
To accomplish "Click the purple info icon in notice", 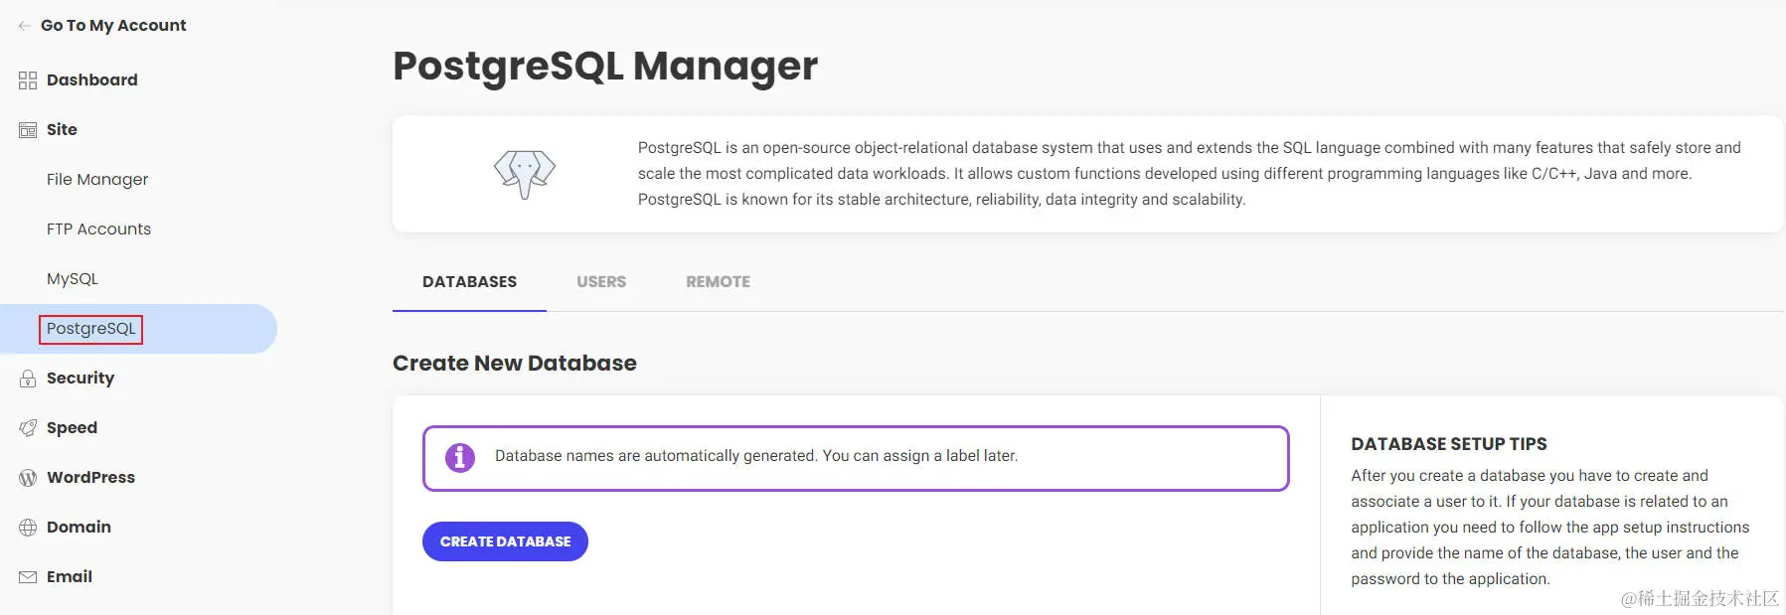I will 459,457.
